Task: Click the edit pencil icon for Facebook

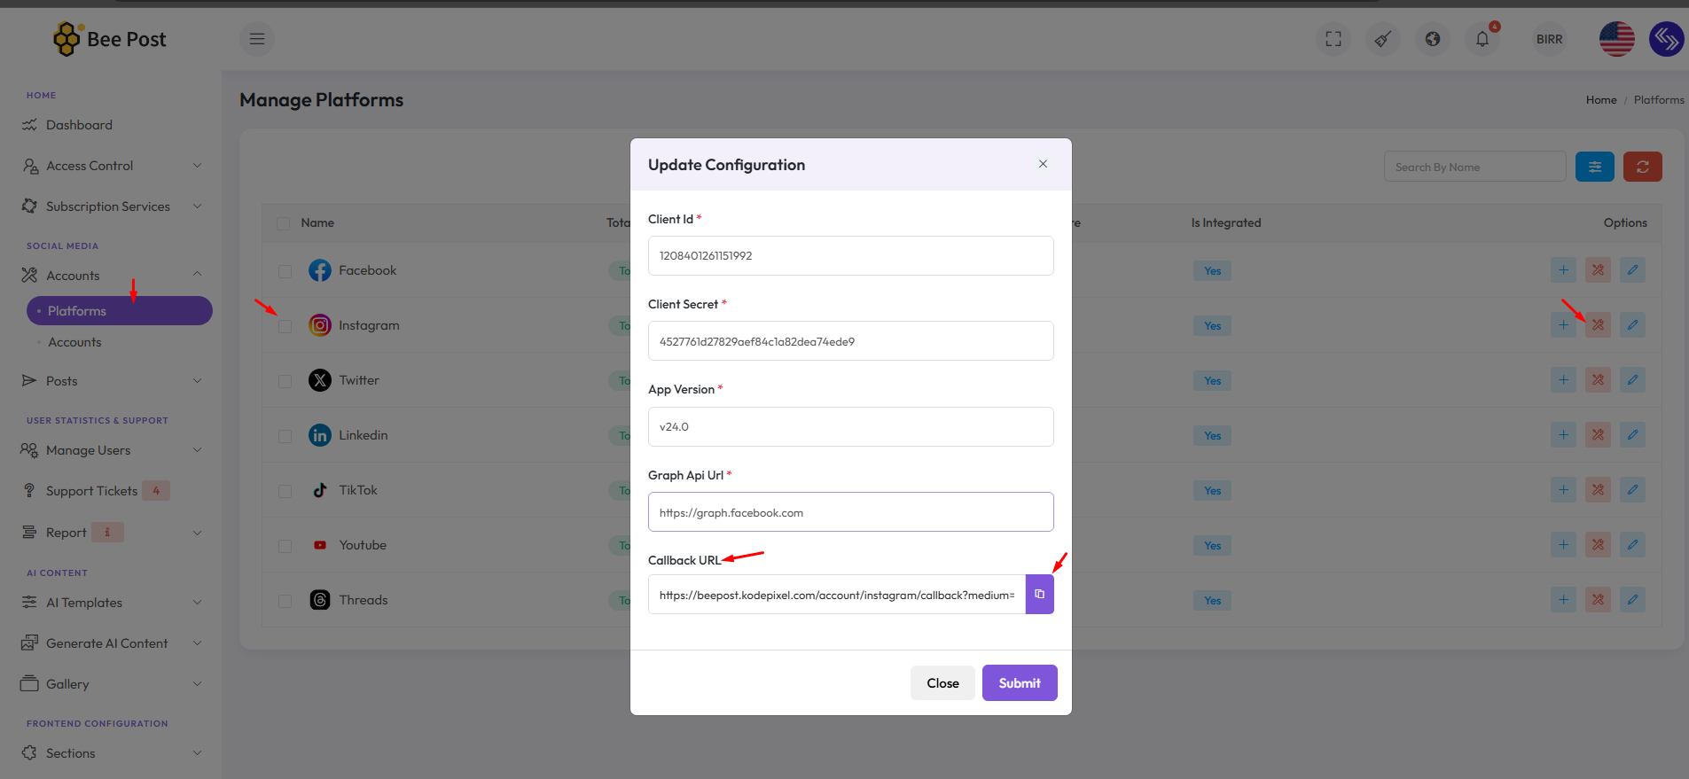Action: 1632,270
